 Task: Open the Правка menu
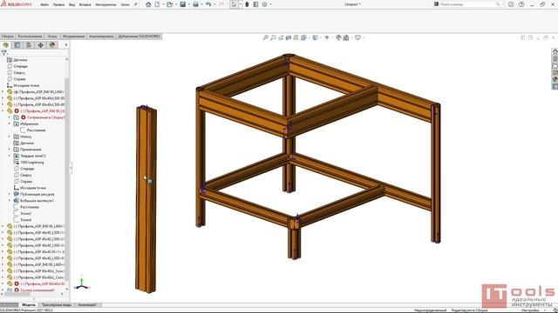[58, 4]
